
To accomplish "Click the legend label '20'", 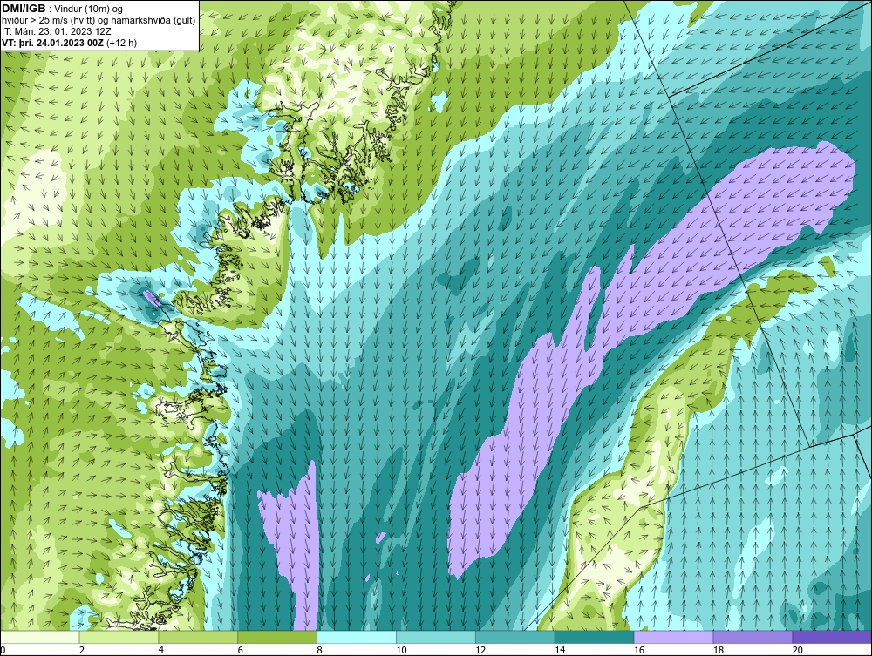I will pyautogui.click(x=798, y=650).
